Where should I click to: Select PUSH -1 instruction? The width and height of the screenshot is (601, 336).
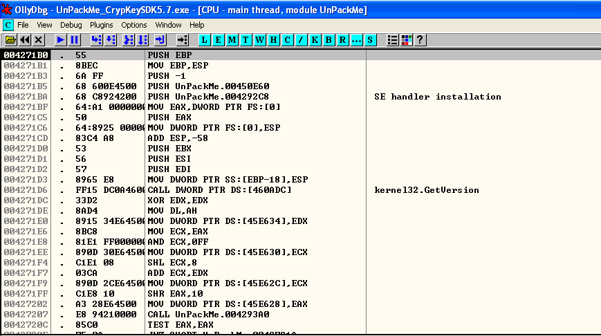[167, 76]
